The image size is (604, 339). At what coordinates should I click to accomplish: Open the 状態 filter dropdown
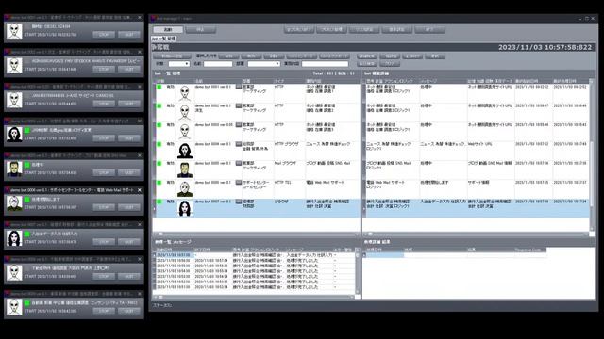178,64
